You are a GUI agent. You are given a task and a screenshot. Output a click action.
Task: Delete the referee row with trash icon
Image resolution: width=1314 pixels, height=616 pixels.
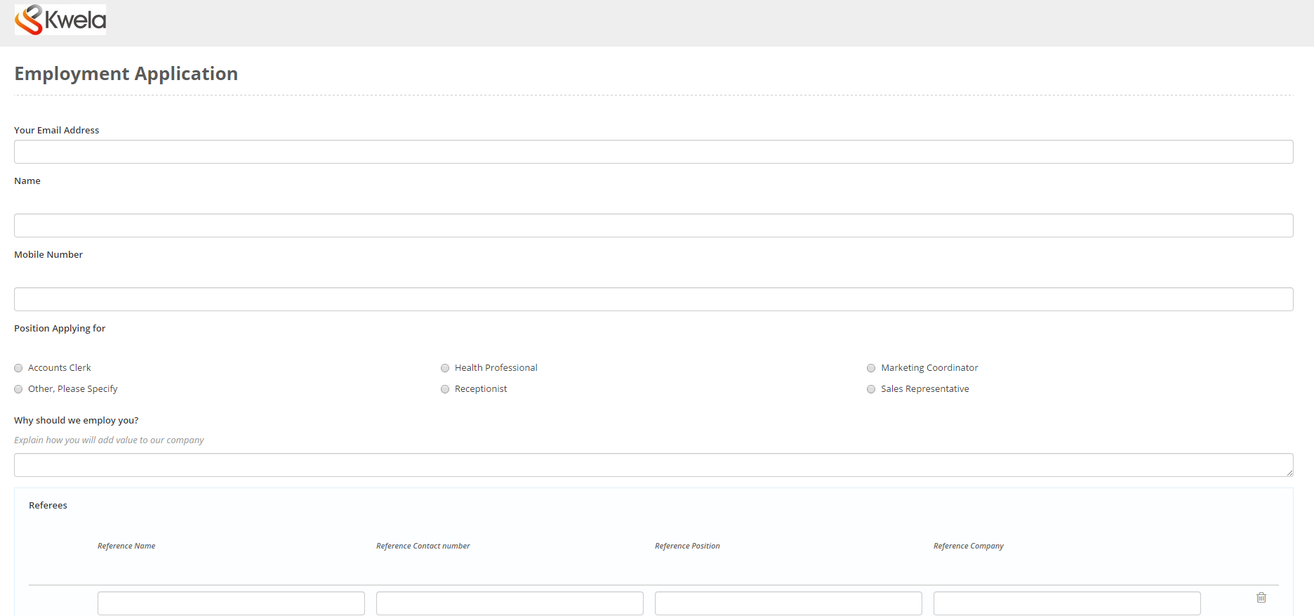click(1261, 598)
